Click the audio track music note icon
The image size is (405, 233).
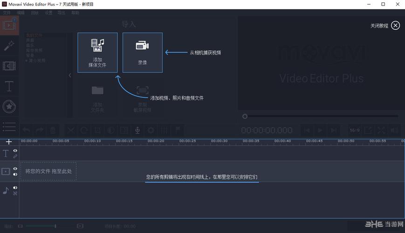click(6, 191)
